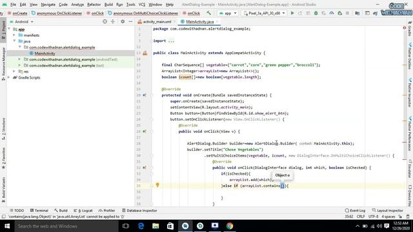Expand the androidTest package node

(19, 59)
